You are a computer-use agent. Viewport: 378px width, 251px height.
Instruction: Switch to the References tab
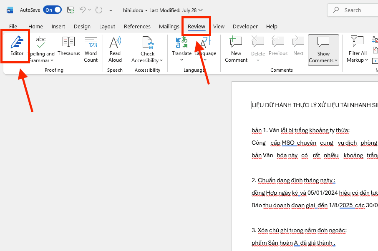(137, 27)
